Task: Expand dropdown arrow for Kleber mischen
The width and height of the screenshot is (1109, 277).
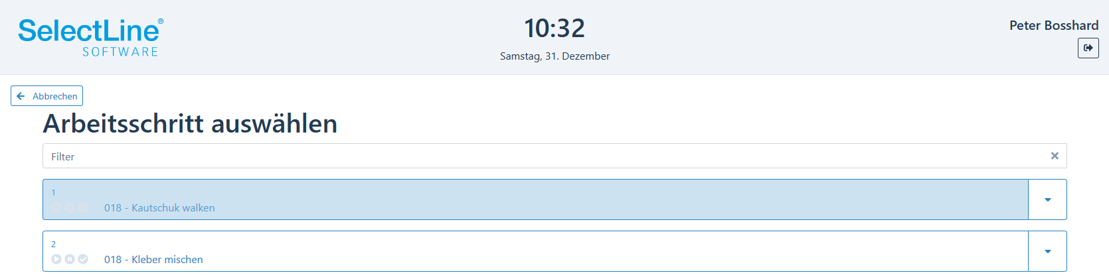Action: 1047,251
